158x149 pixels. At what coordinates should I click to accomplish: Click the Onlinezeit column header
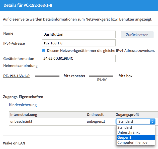coord(96,115)
